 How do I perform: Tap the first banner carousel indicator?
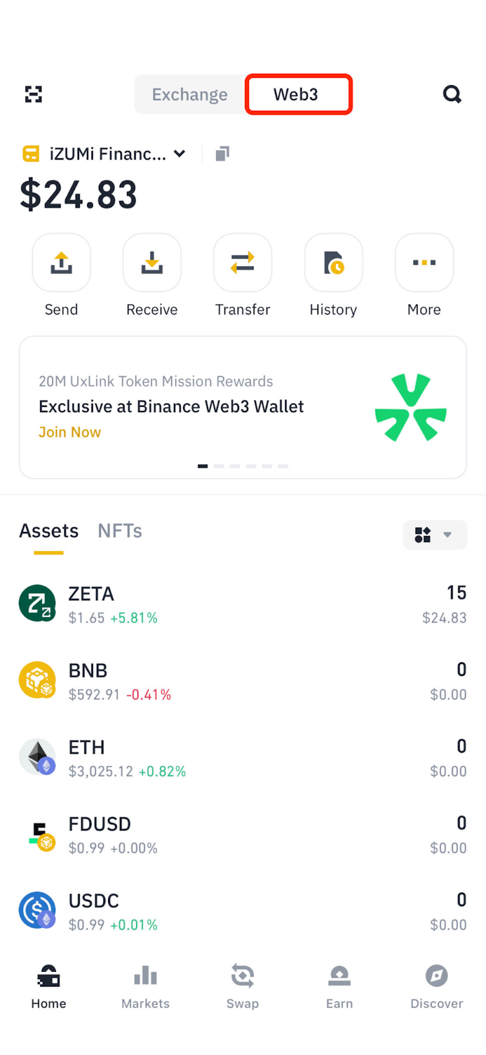(203, 466)
